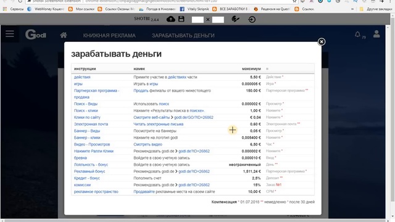Viewport: 395px width, 222px height.
Task: Click the Shotbi cloud upload icon
Action: click(171, 19)
